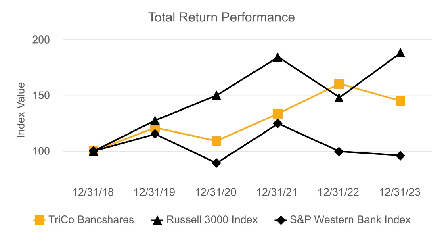Screen dimensions: 444x242
Task: Click the Russell 3000 Index legend label
Action: point(212,220)
